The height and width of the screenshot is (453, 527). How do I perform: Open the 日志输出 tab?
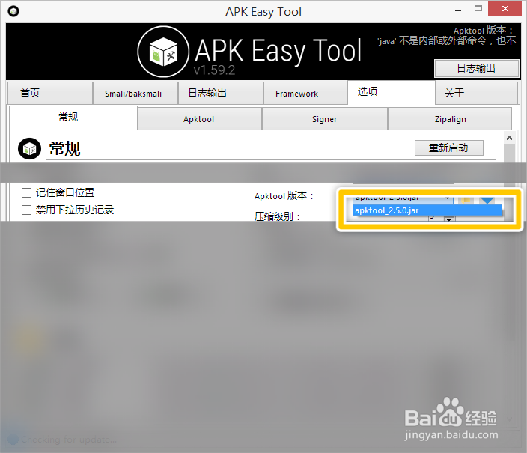click(221, 93)
